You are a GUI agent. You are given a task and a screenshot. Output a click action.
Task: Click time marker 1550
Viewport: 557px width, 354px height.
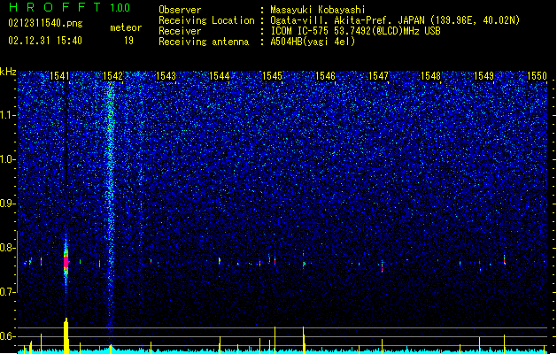pos(538,76)
